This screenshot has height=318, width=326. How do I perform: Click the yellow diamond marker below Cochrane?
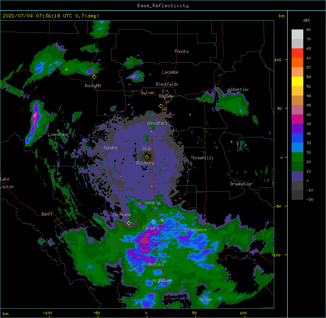coord(129,223)
